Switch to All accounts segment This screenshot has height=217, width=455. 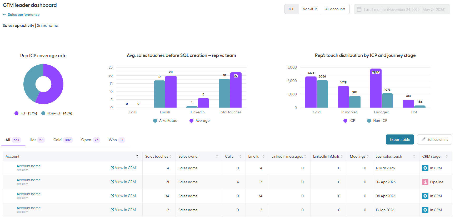click(x=335, y=9)
